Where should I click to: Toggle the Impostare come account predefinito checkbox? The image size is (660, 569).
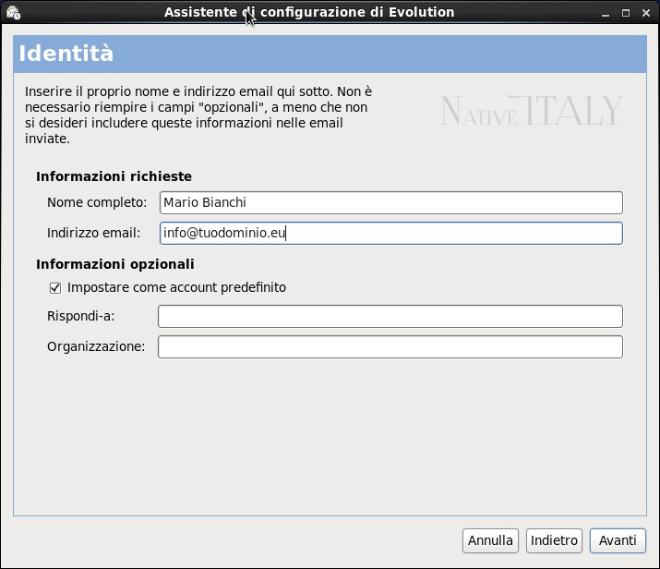55,288
